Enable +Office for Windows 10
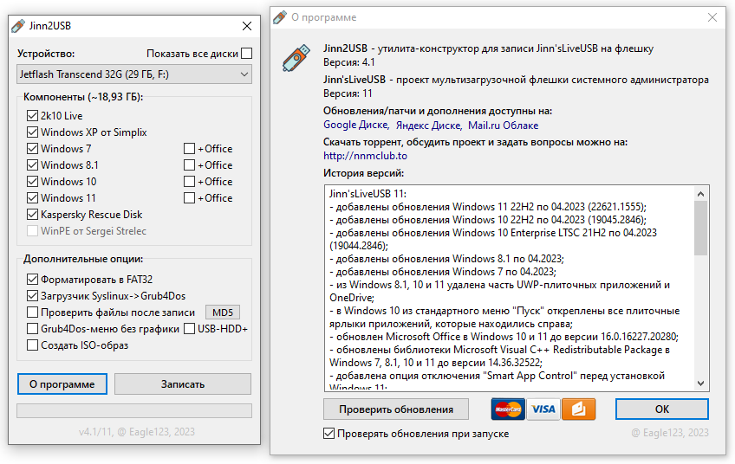Screen dimensions: 735x464 [189, 181]
